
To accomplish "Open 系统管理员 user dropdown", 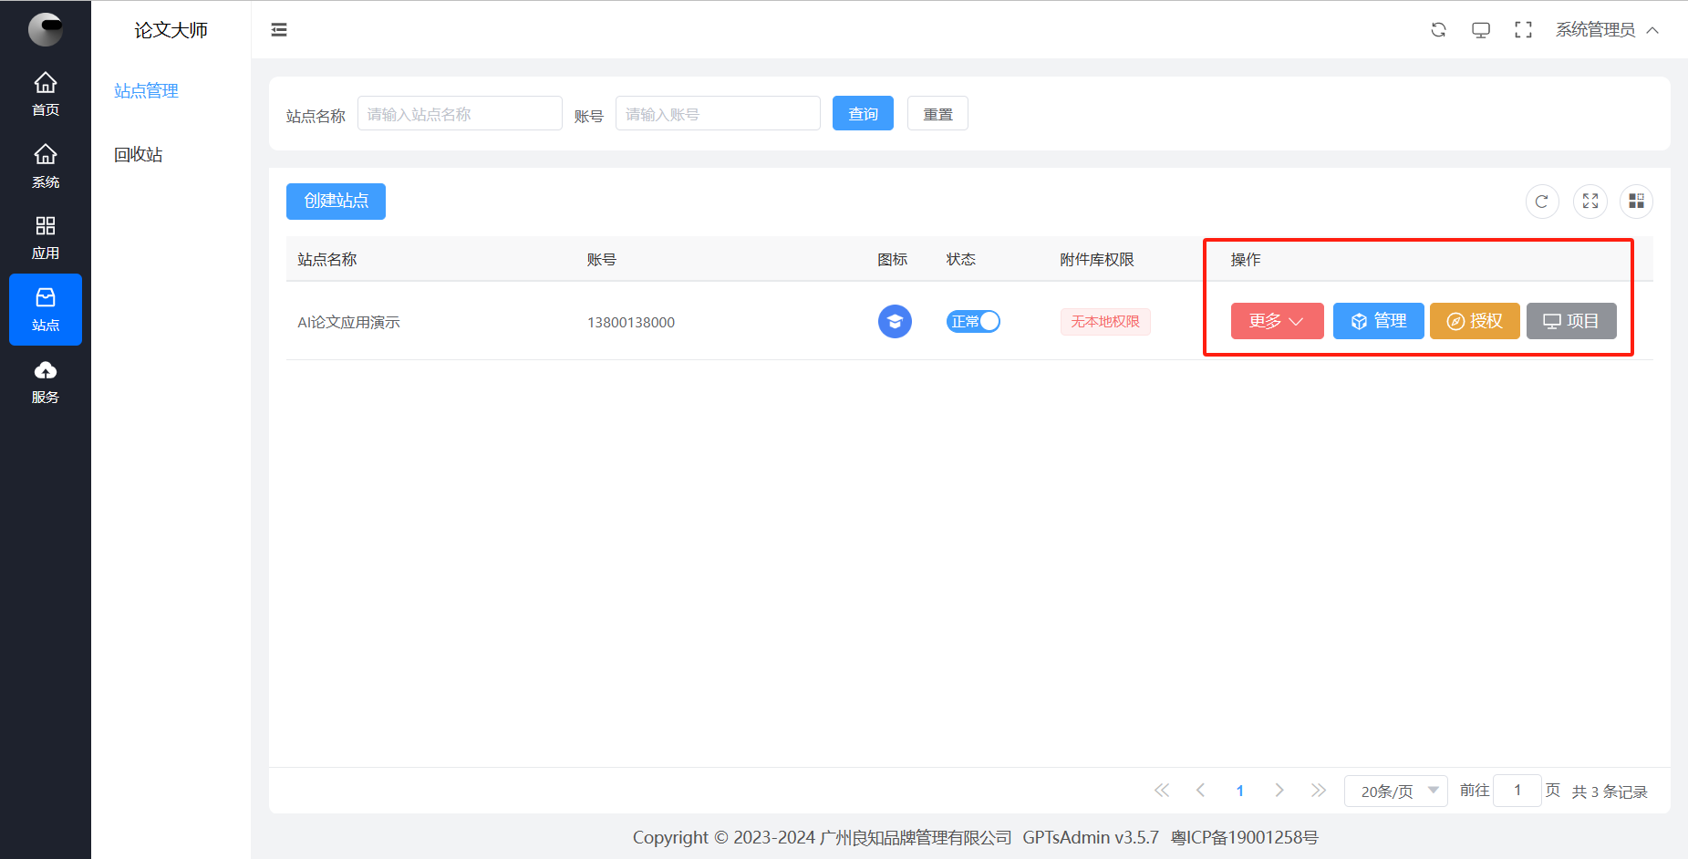I will tap(1607, 30).
